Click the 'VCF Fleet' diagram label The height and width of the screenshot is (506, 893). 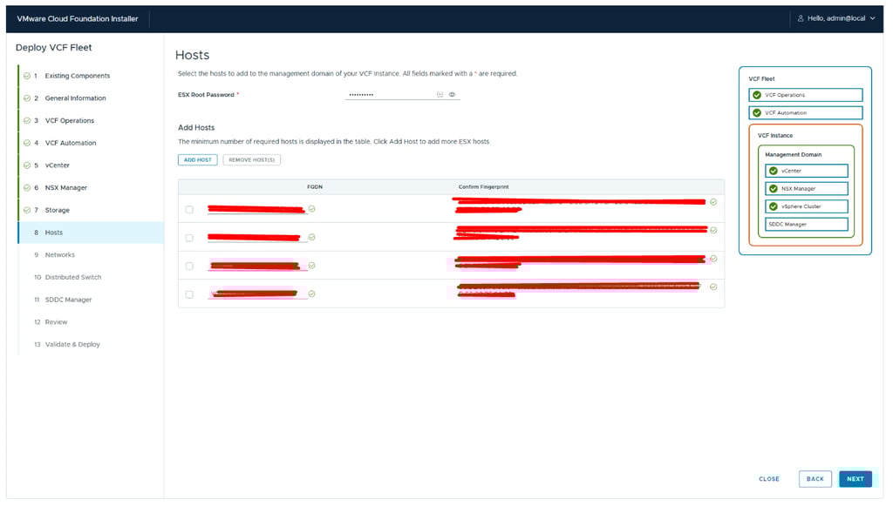click(x=761, y=79)
